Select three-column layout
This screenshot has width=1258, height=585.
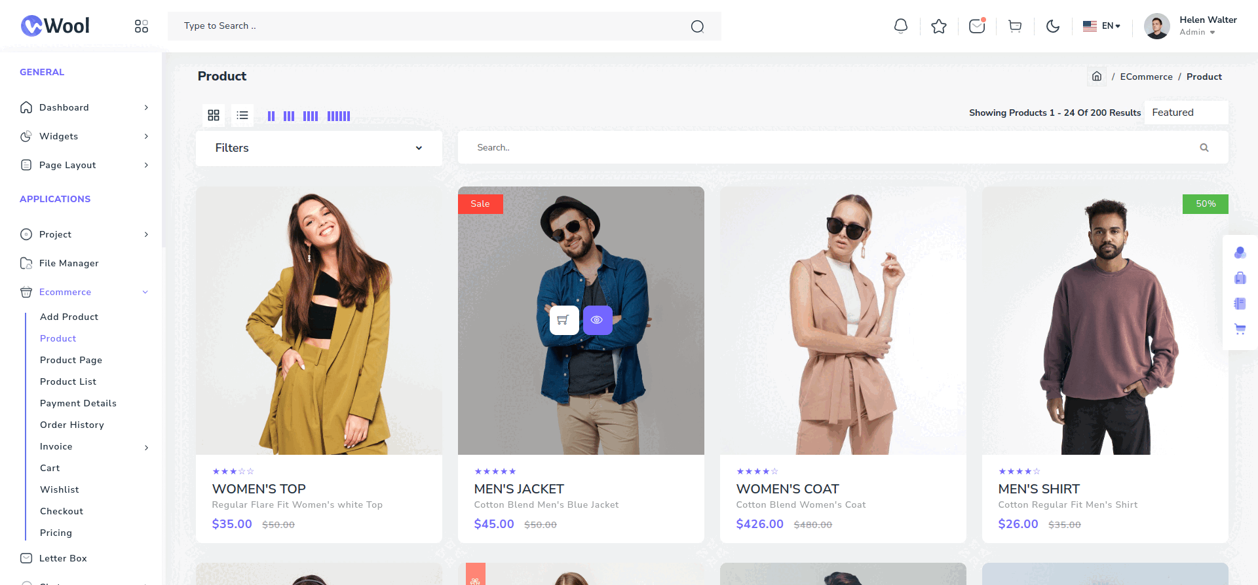click(x=289, y=116)
